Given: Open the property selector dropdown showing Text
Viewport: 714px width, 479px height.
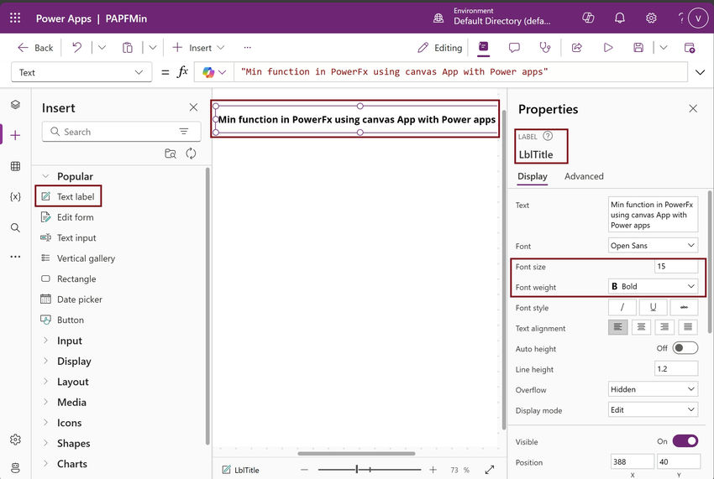Looking at the screenshot, I should point(81,72).
